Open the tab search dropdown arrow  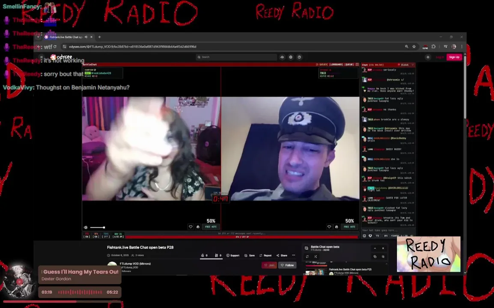coord(38,37)
